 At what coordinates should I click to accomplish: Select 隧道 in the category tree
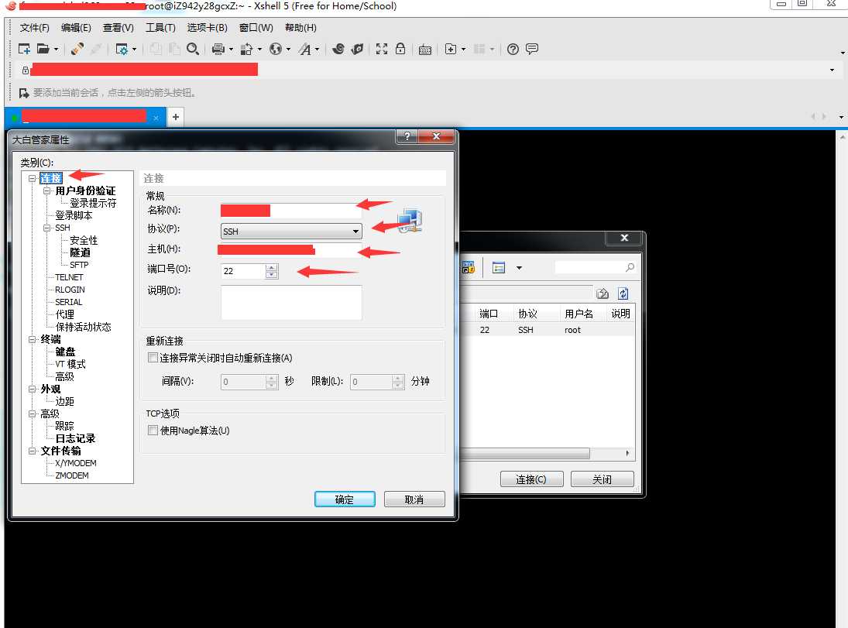point(80,252)
